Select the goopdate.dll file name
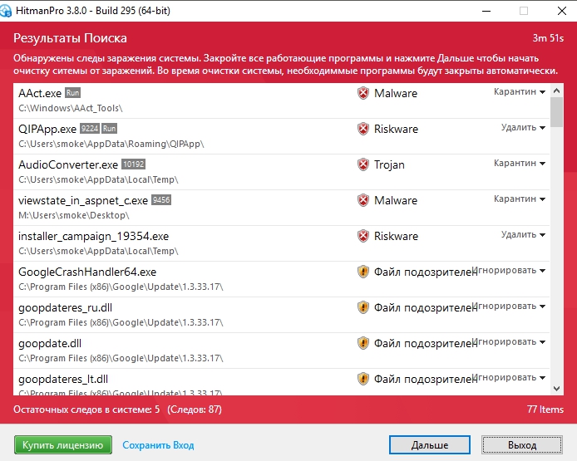 pyautogui.click(x=50, y=343)
